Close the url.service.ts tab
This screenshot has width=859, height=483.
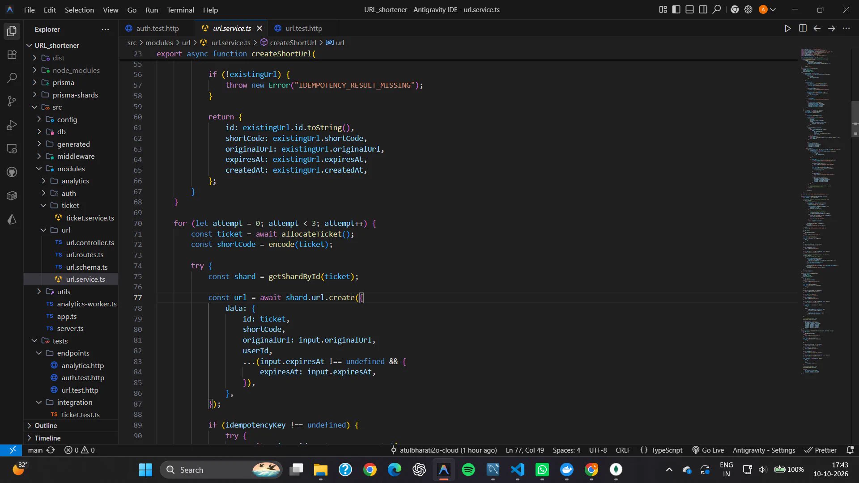259,28
